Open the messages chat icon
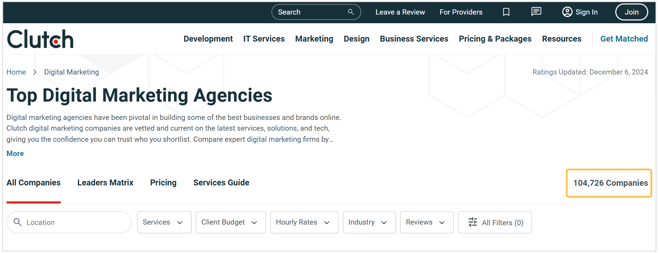 [536, 12]
